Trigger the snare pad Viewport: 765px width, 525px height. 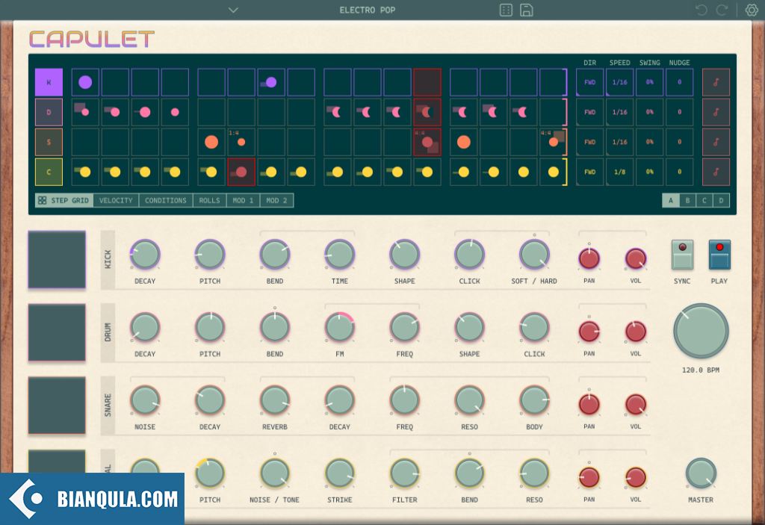pyautogui.click(x=57, y=405)
